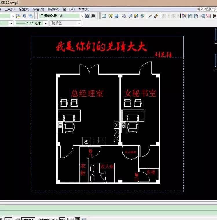Open the 绘图(D) menu

pyautogui.click(x=24, y=9)
